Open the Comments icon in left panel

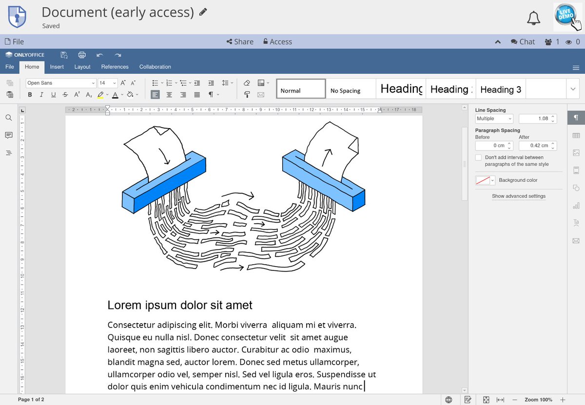click(9, 135)
